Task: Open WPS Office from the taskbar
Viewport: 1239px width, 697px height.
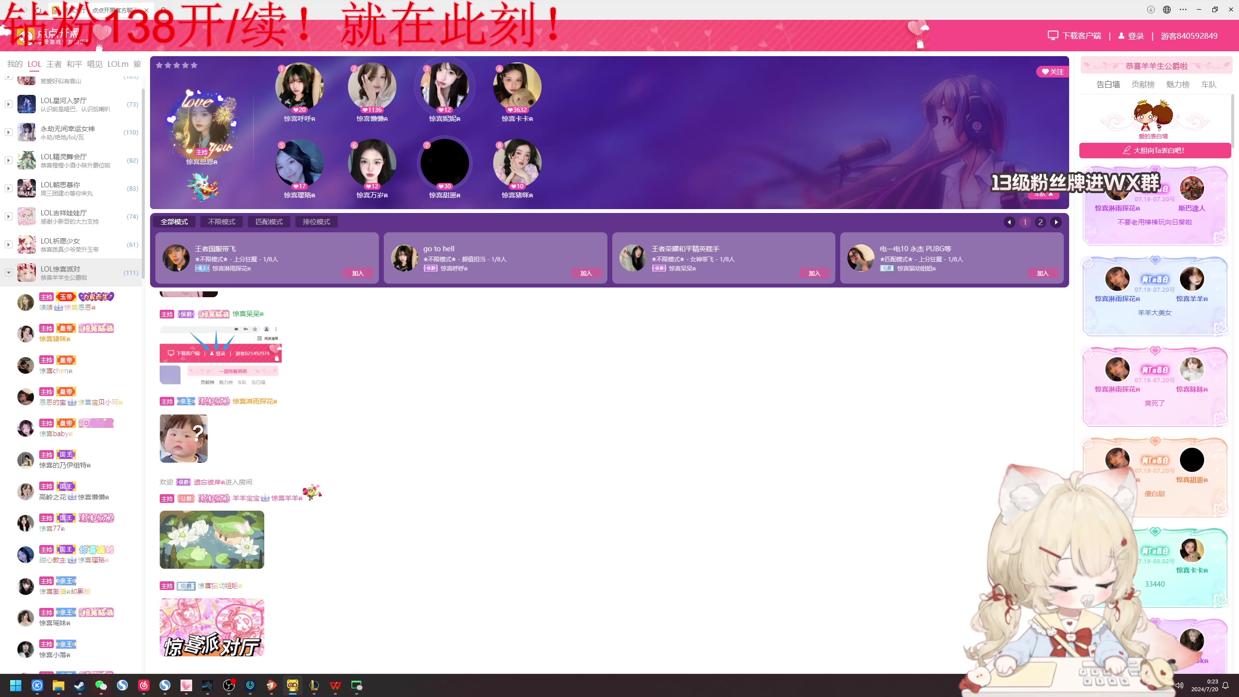Action: click(x=335, y=685)
